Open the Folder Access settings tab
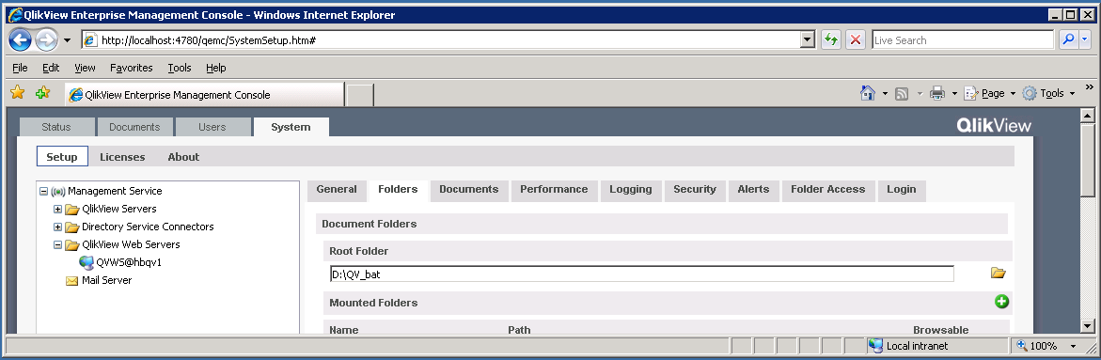Image resolution: width=1101 pixels, height=360 pixels. 827,190
